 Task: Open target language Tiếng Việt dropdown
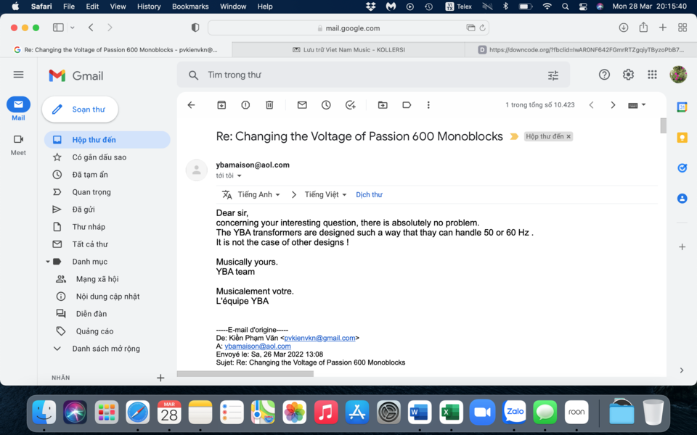325,194
